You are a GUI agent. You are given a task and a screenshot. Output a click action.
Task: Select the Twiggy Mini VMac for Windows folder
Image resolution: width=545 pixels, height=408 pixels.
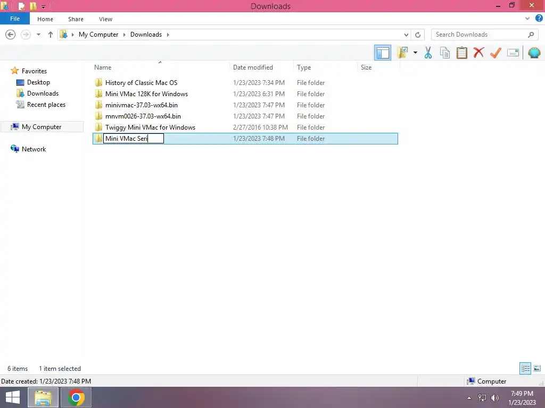[150, 127]
